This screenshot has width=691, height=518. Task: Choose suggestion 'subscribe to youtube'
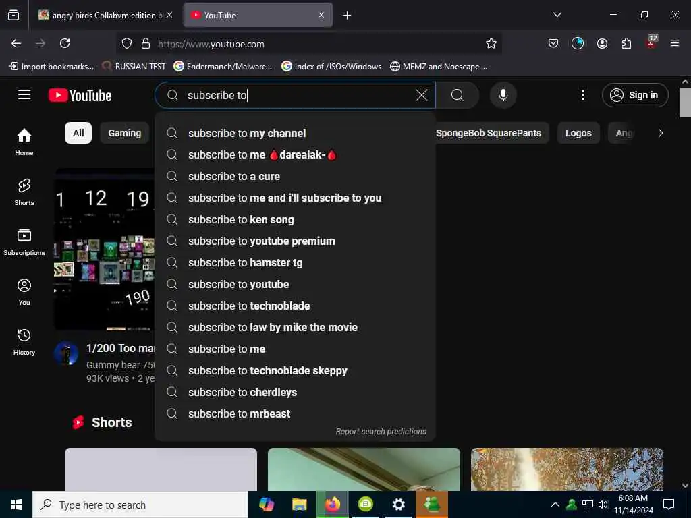coord(295,284)
